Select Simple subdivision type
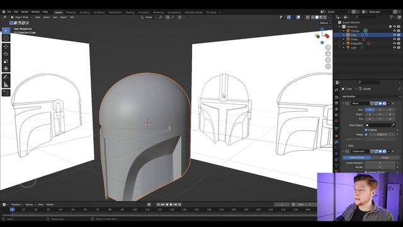 pyautogui.click(x=385, y=158)
